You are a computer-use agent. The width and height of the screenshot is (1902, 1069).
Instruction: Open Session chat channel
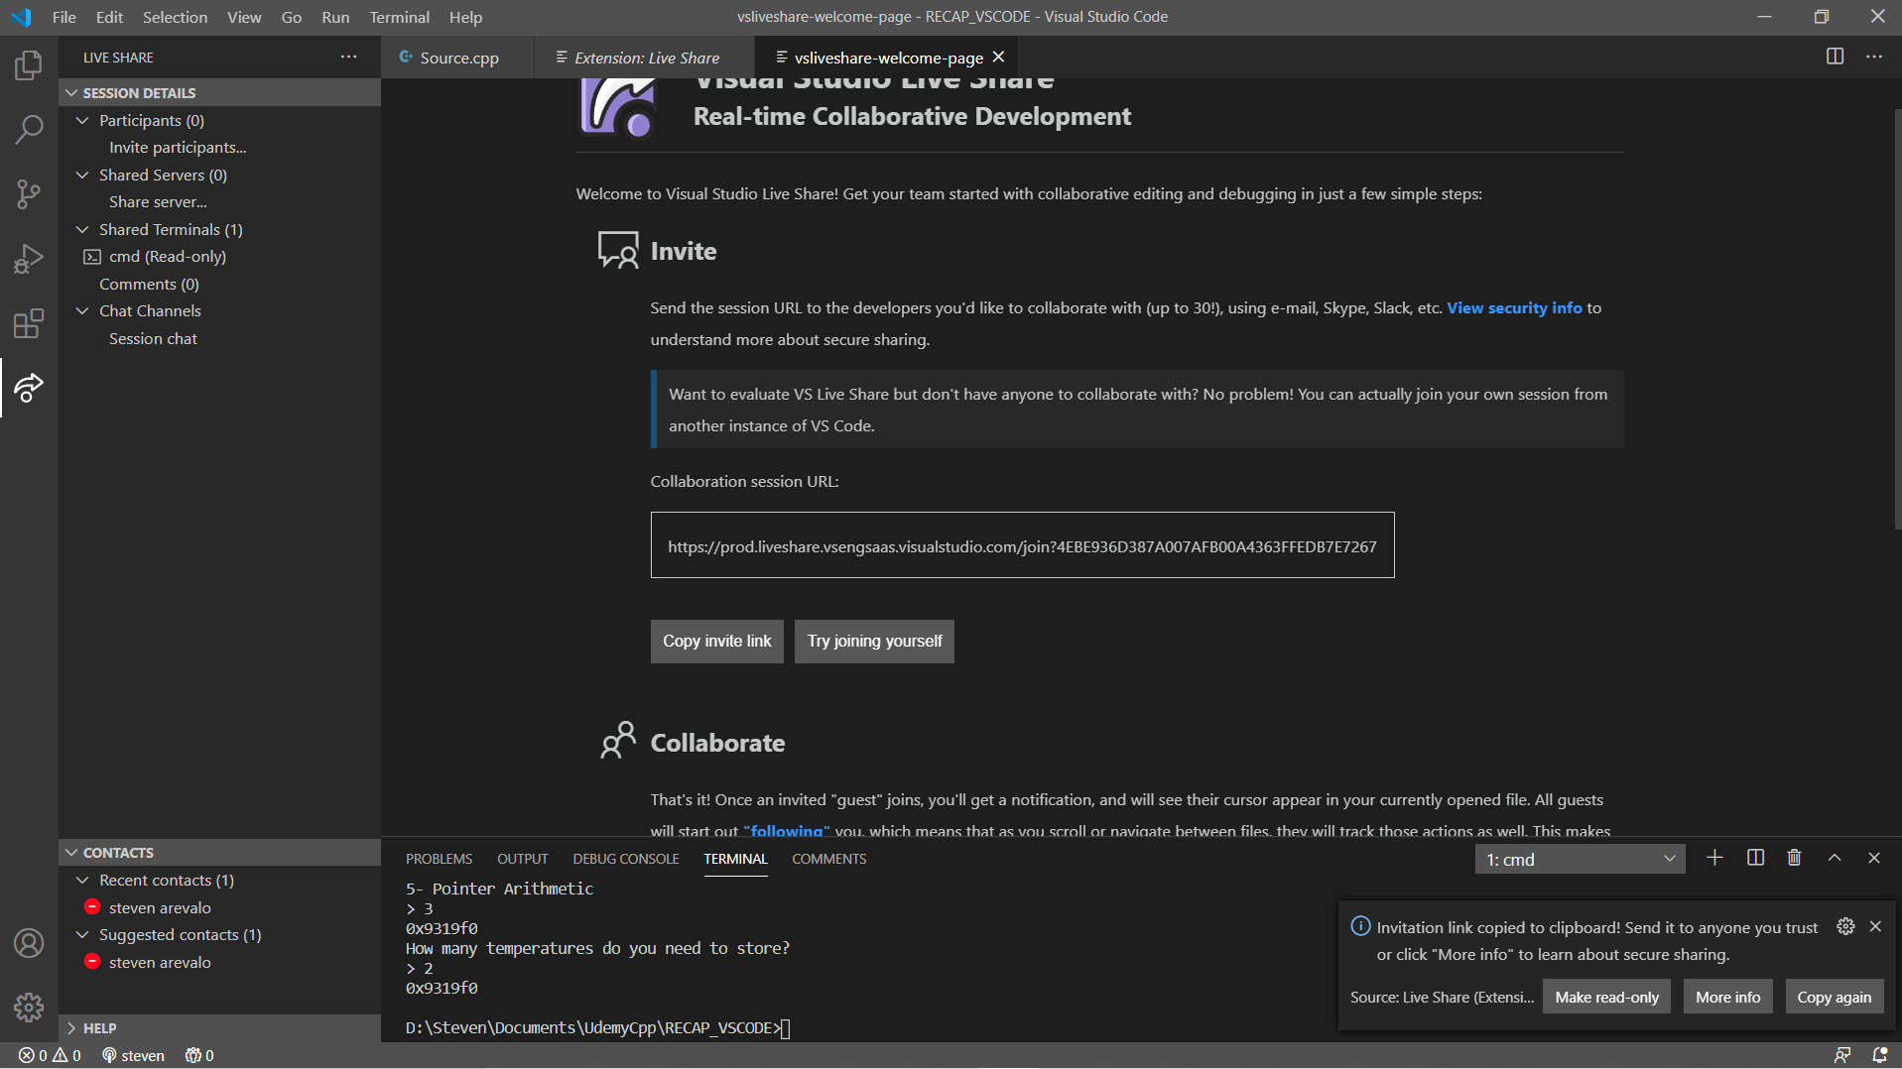153,339
